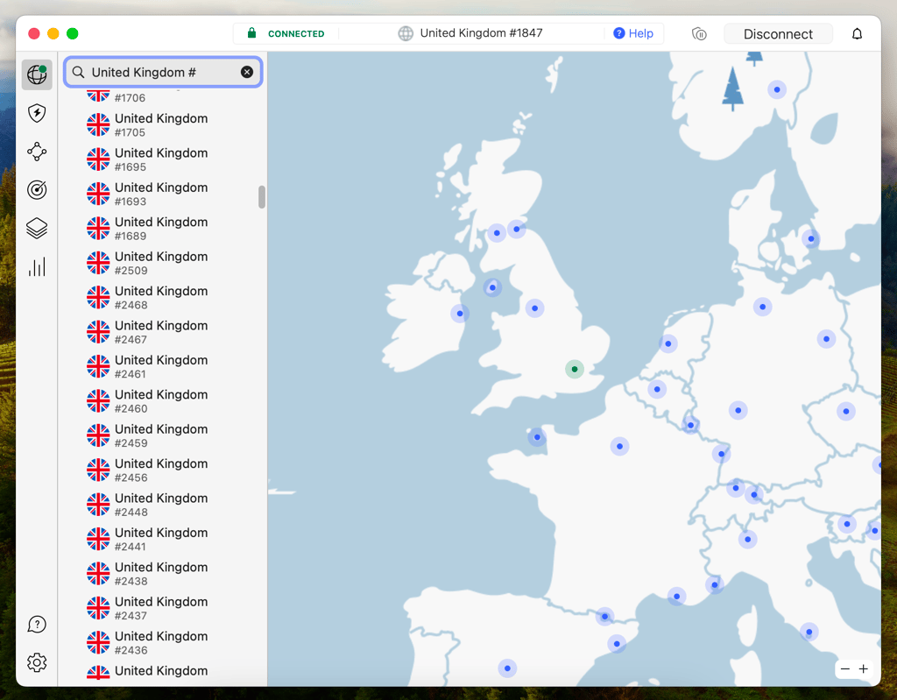Select the Oslo map pin in Norway
This screenshot has width=897, height=700.
[777, 89]
